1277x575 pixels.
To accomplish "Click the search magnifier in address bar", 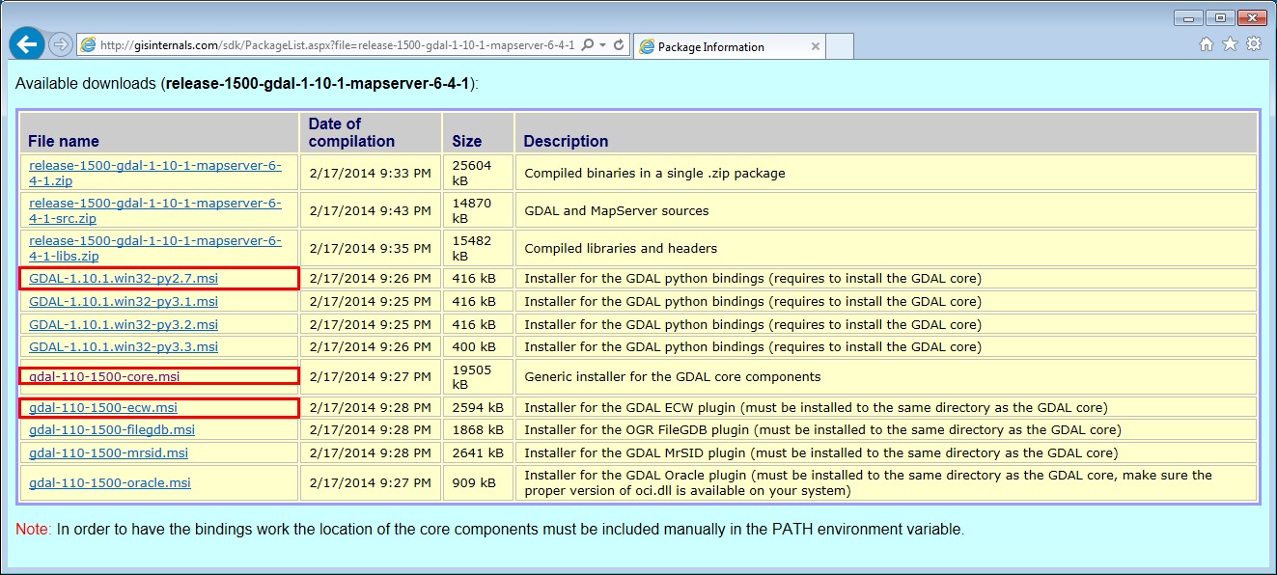I will point(587,45).
